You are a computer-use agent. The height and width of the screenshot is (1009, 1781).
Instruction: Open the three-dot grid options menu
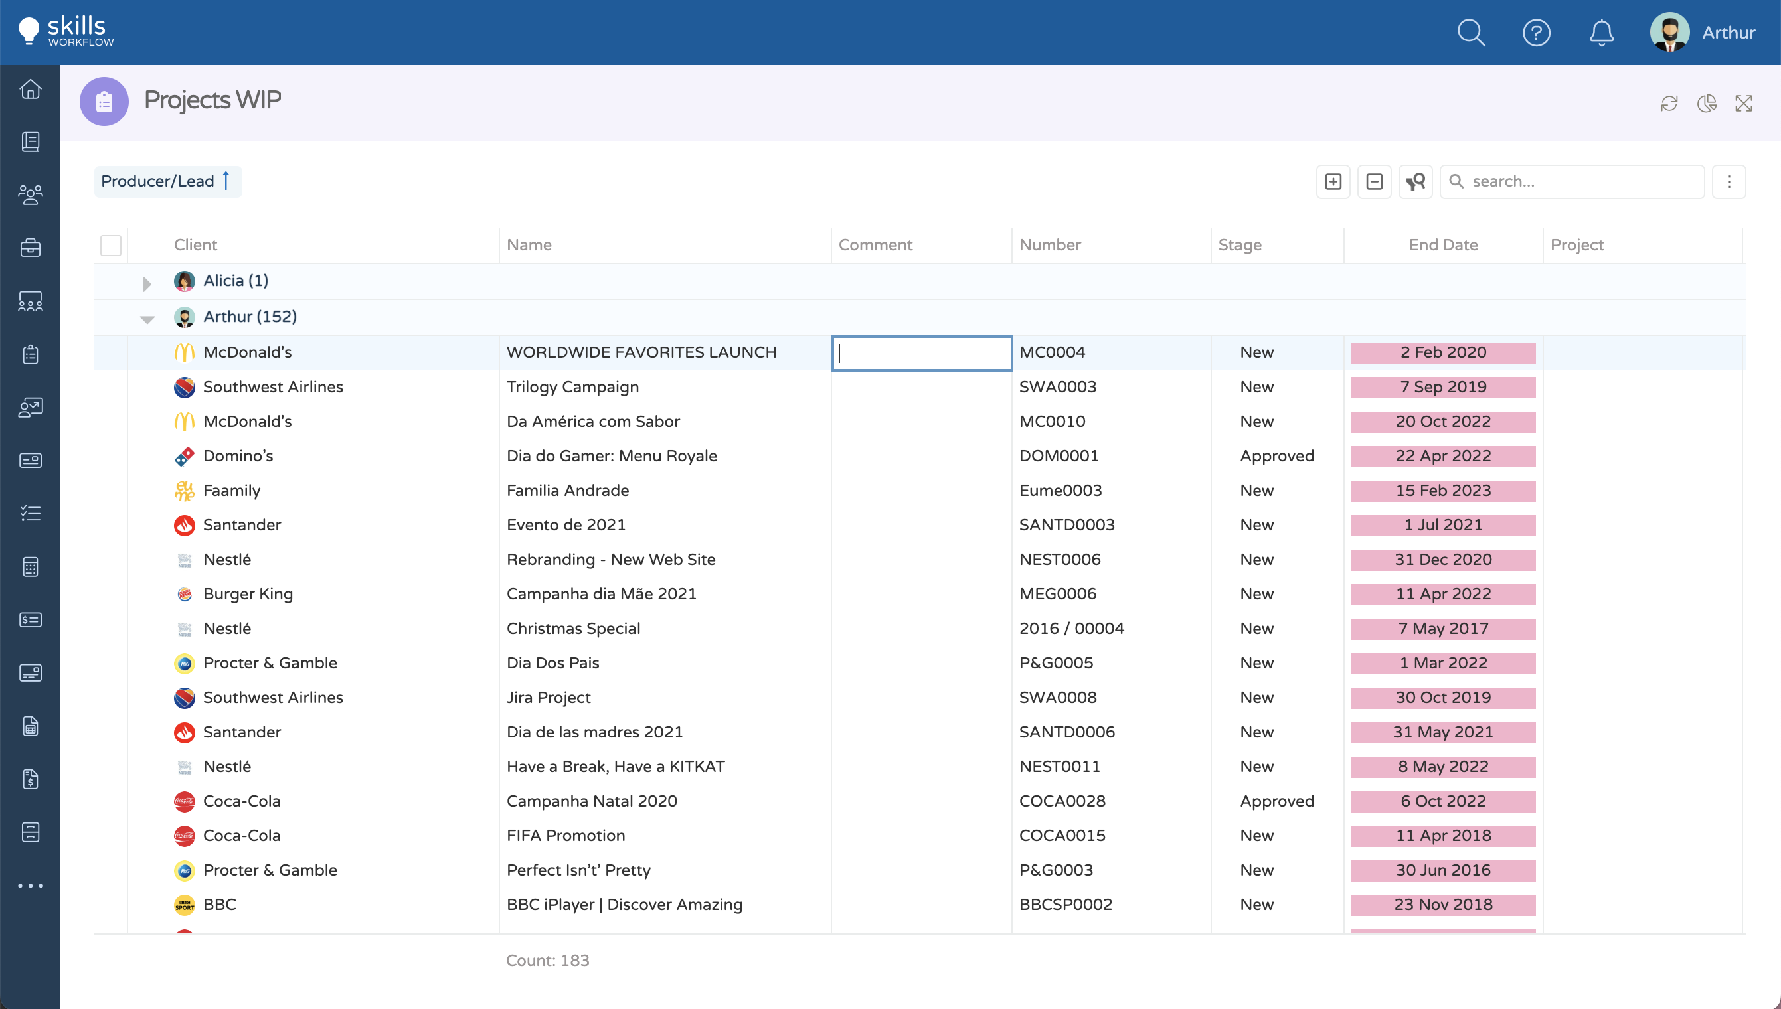(1729, 182)
